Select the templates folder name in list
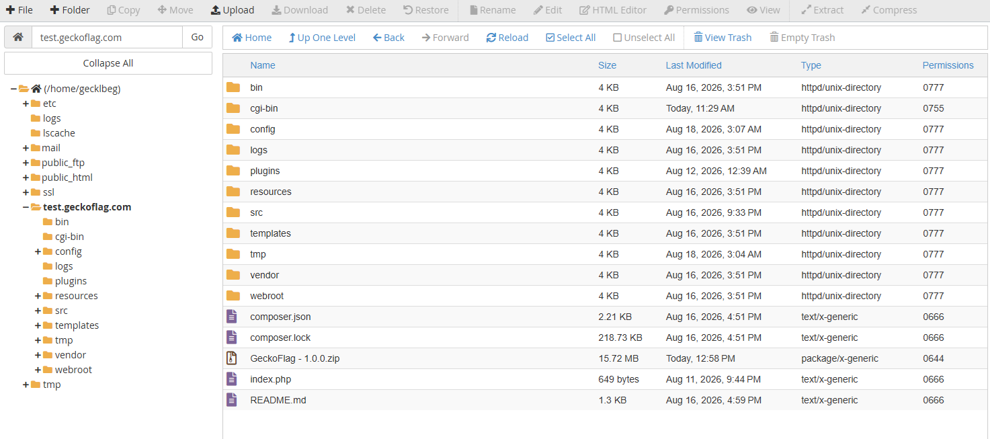 pyautogui.click(x=270, y=233)
